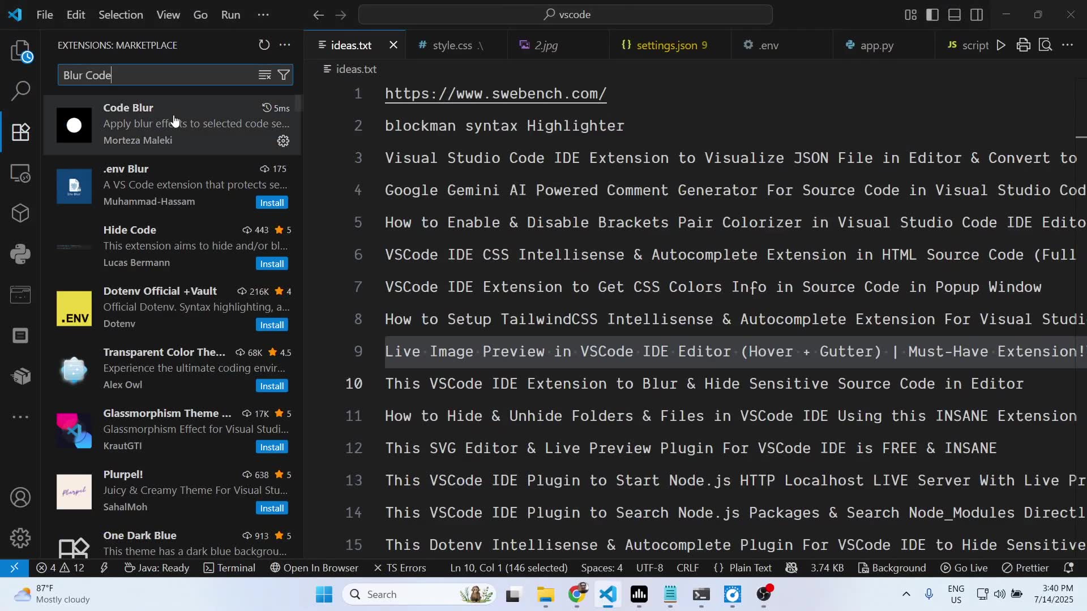Click ideas.txt in the breadcrumb

(x=356, y=69)
